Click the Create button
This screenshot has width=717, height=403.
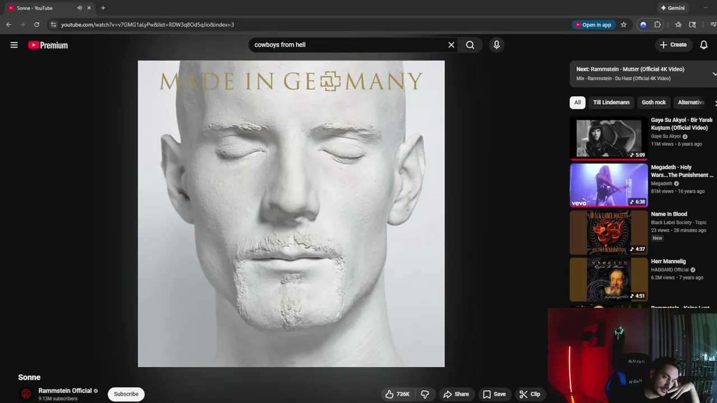(673, 45)
